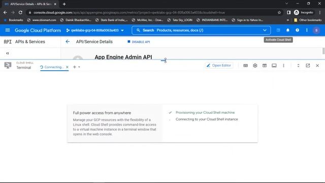Screen dimensions: 325x183
Task: Open the Google Cloud navigation hamburger menu
Action: [8, 30]
